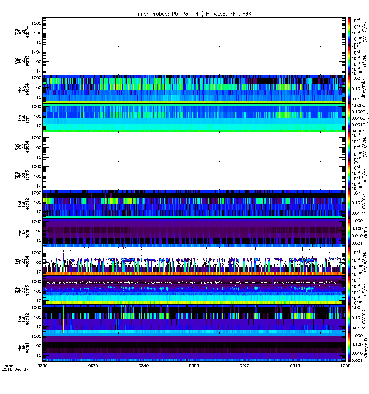369x394 pixels.
Task: Click the color bar beside the tha fbk edc34 panel
Action: click(349, 89)
